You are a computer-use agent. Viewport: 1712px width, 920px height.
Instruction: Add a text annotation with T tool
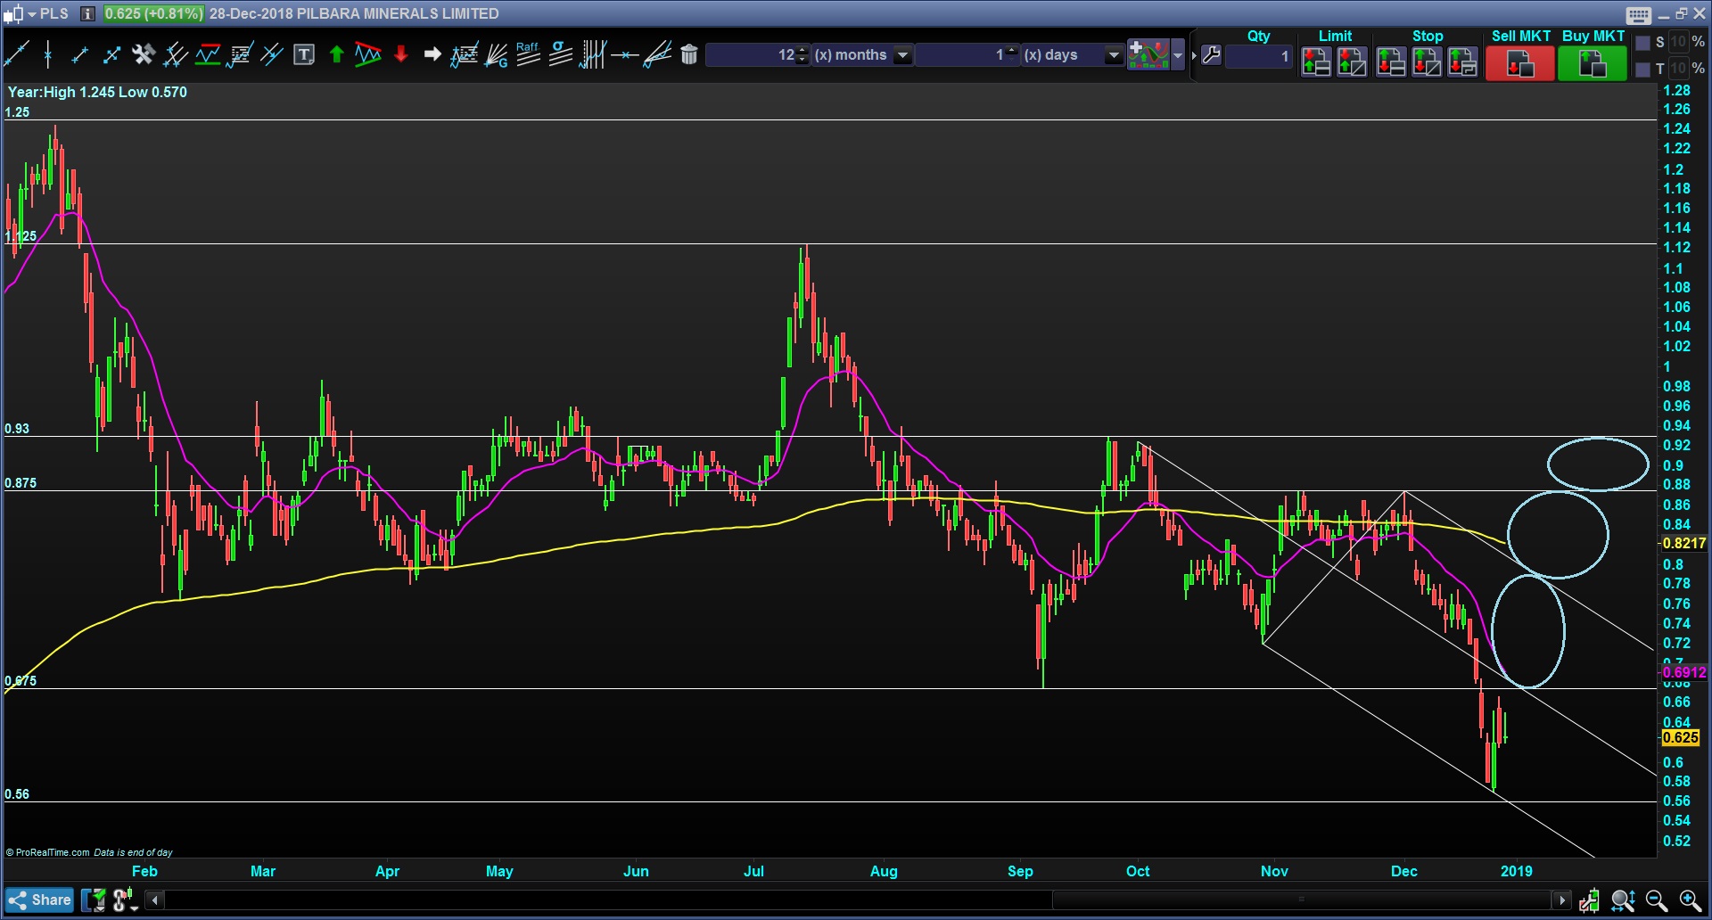tap(304, 54)
